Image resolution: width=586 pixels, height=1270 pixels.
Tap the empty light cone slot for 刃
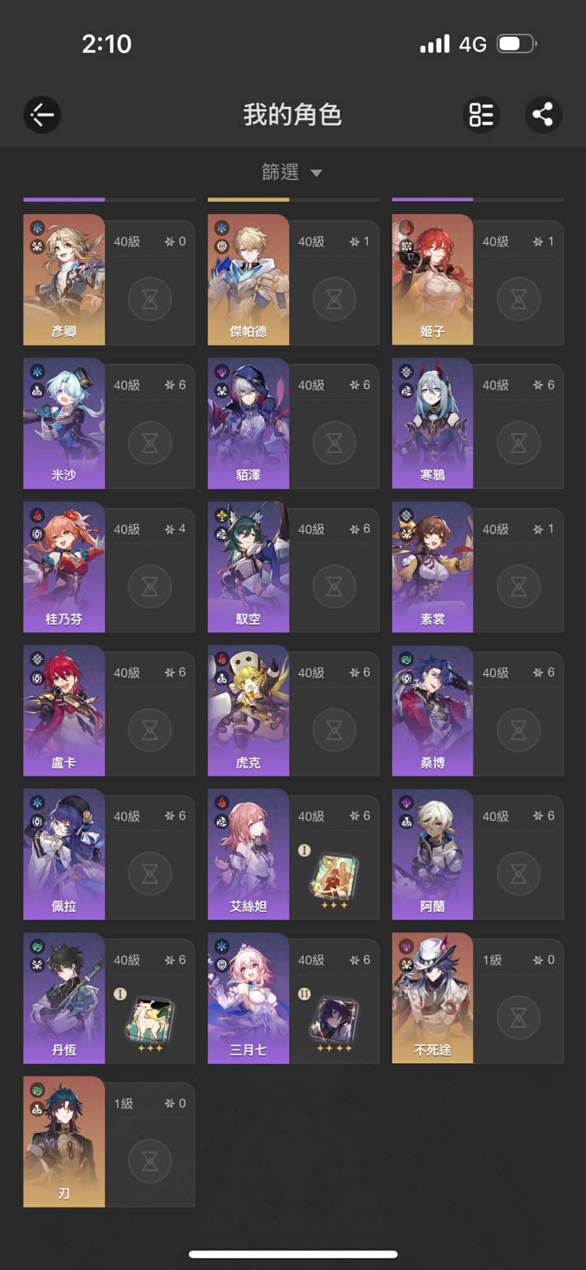click(x=150, y=1161)
